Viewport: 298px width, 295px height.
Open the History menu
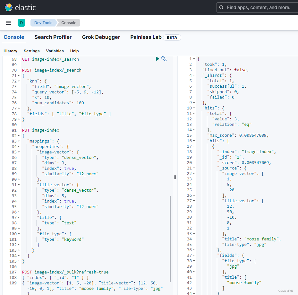click(10, 51)
